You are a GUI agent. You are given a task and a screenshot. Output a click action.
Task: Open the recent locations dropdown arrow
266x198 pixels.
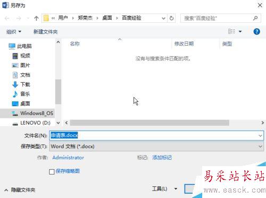click(28, 18)
